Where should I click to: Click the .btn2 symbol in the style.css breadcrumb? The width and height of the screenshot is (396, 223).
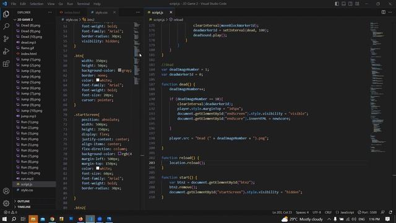click(x=88, y=19)
